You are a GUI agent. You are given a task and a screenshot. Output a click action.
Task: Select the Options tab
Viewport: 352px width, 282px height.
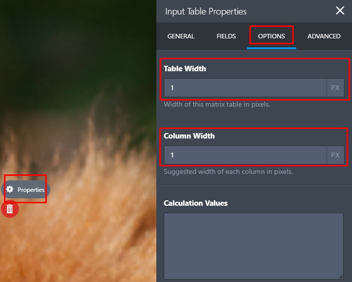271,36
